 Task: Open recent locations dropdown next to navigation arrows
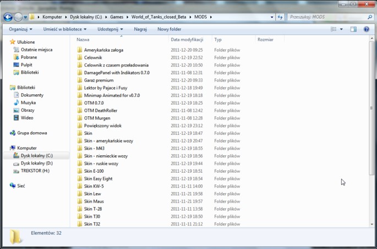(x=25, y=17)
